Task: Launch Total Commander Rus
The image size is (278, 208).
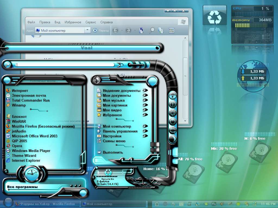Action: (28, 100)
